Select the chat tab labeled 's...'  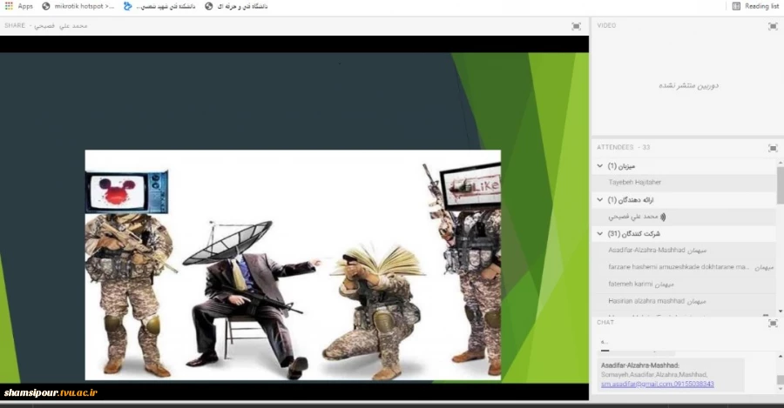tap(605, 343)
